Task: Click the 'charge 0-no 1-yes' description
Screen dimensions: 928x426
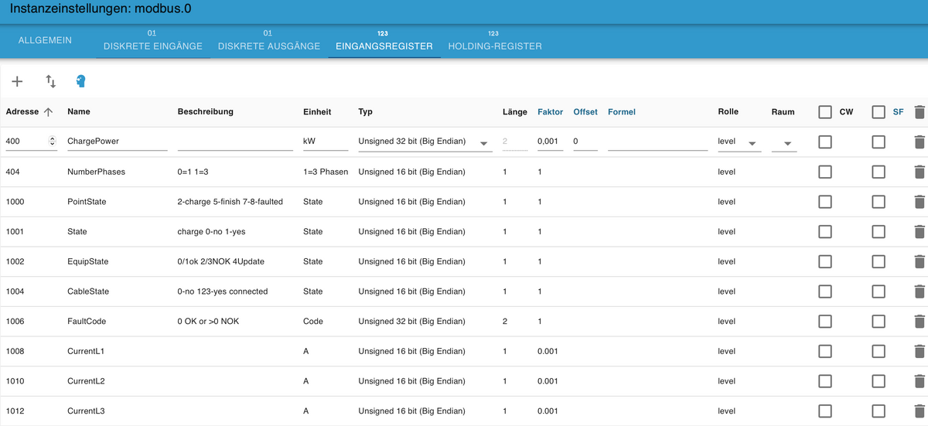Action: pos(211,231)
